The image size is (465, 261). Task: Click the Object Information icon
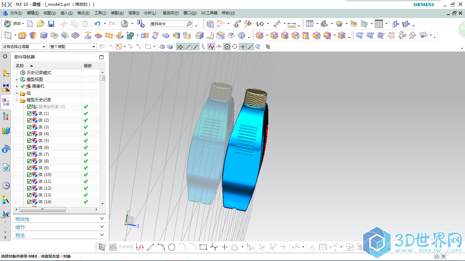pyautogui.click(x=141, y=24)
